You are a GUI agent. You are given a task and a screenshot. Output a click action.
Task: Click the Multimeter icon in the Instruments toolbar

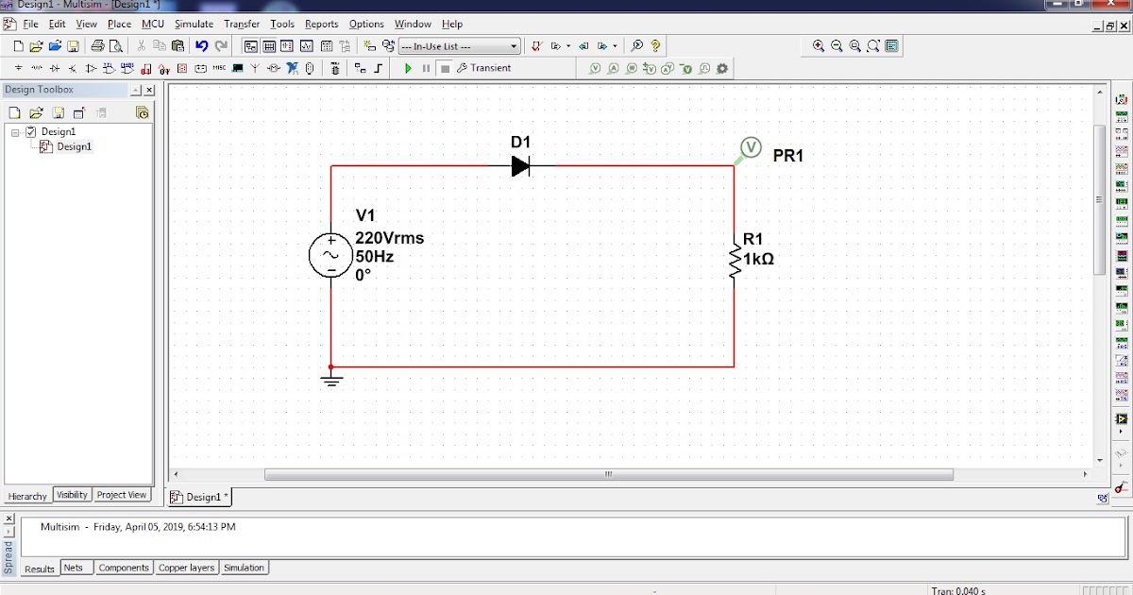point(1122,98)
